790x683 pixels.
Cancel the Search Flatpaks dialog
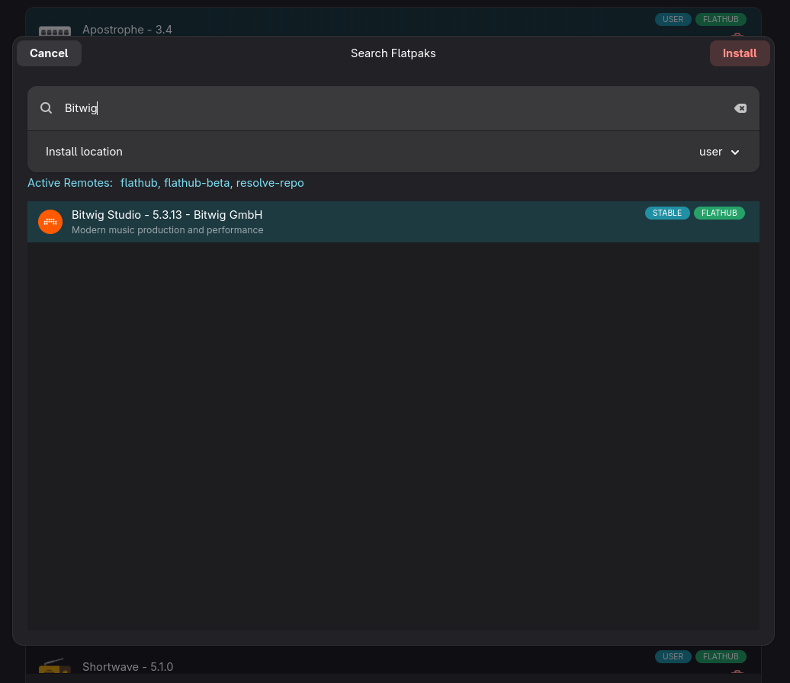point(48,53)
